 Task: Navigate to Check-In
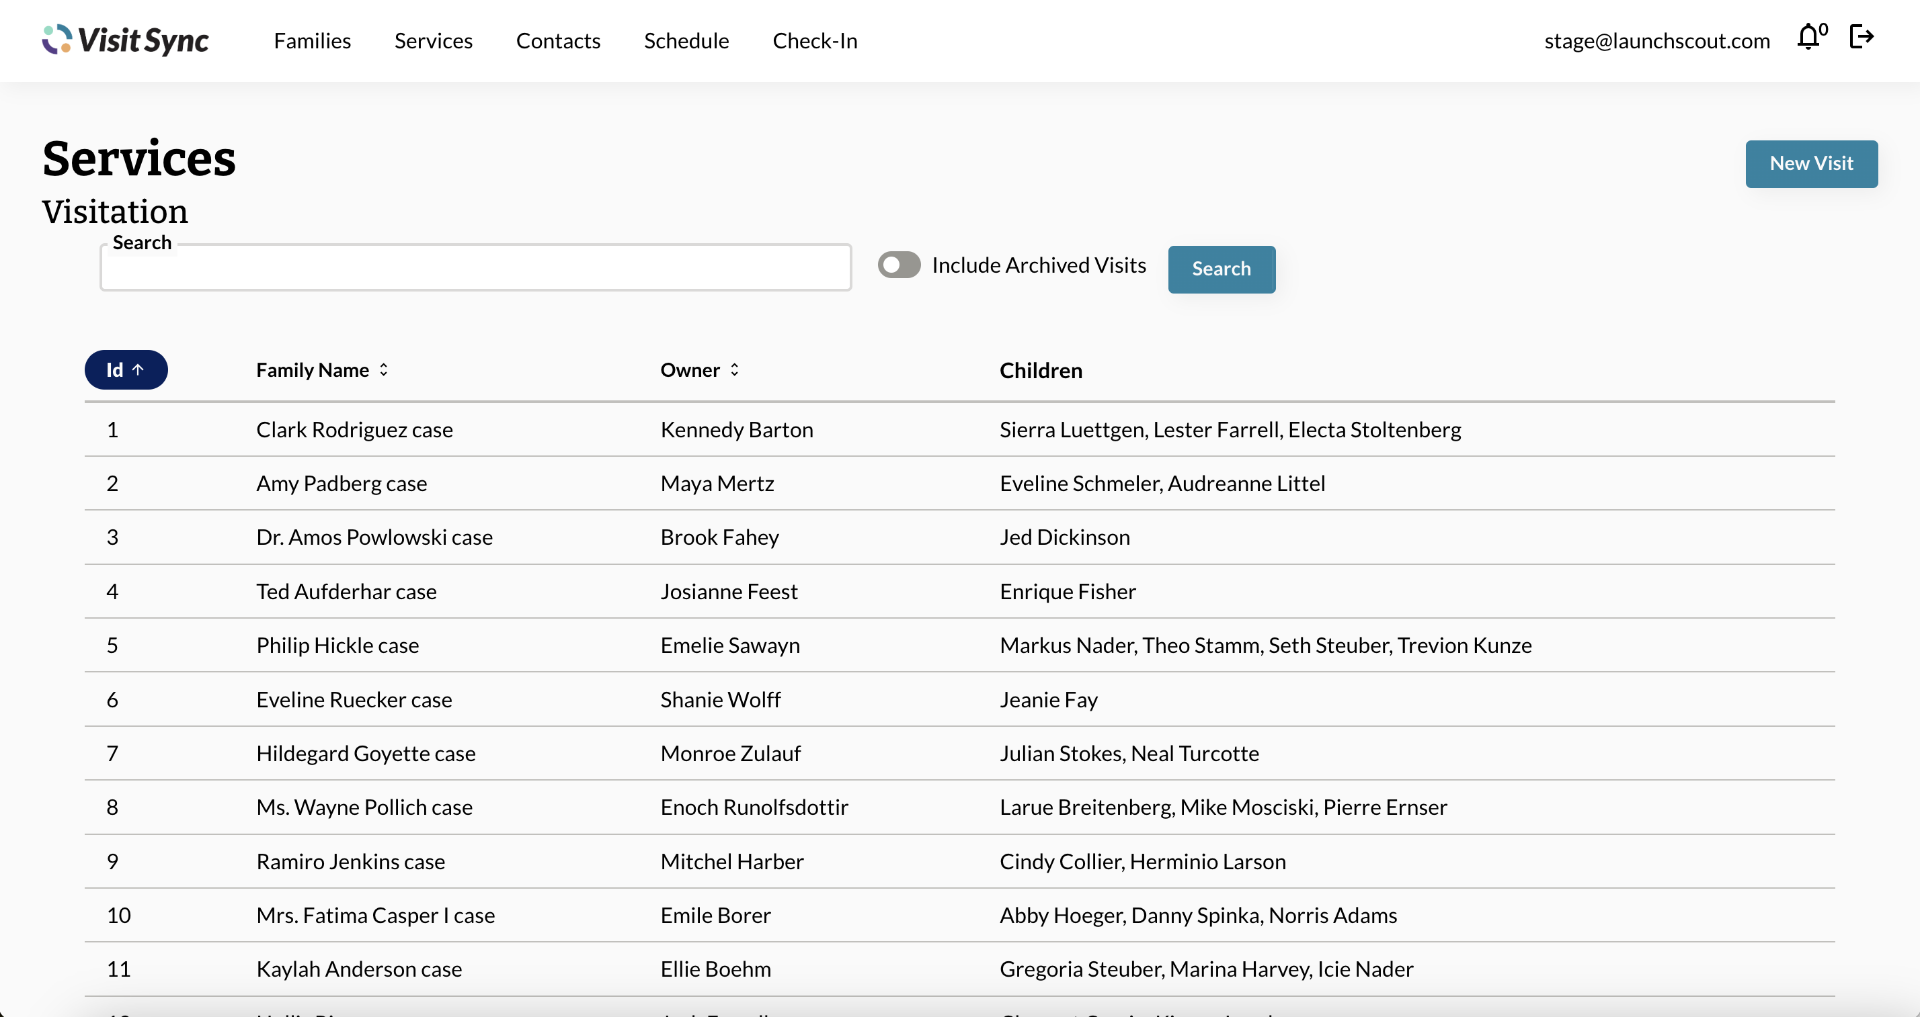click(x=815, y=41)
